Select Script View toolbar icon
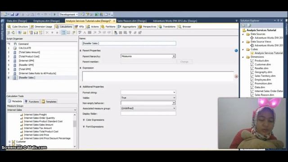Screen dimensions: 288x162 [x=68, y=32]
